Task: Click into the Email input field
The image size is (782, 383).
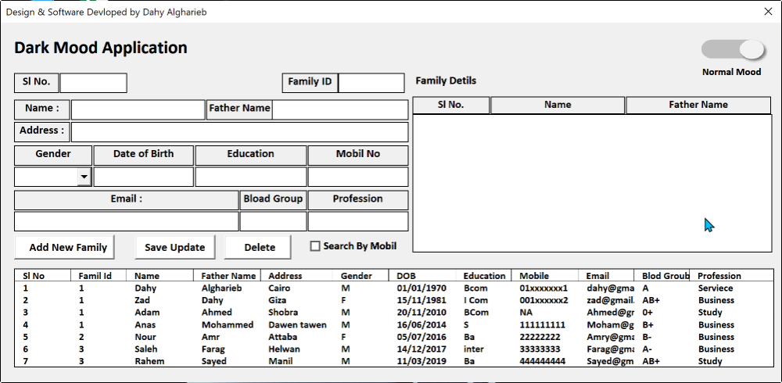Action: click(126, 221)
